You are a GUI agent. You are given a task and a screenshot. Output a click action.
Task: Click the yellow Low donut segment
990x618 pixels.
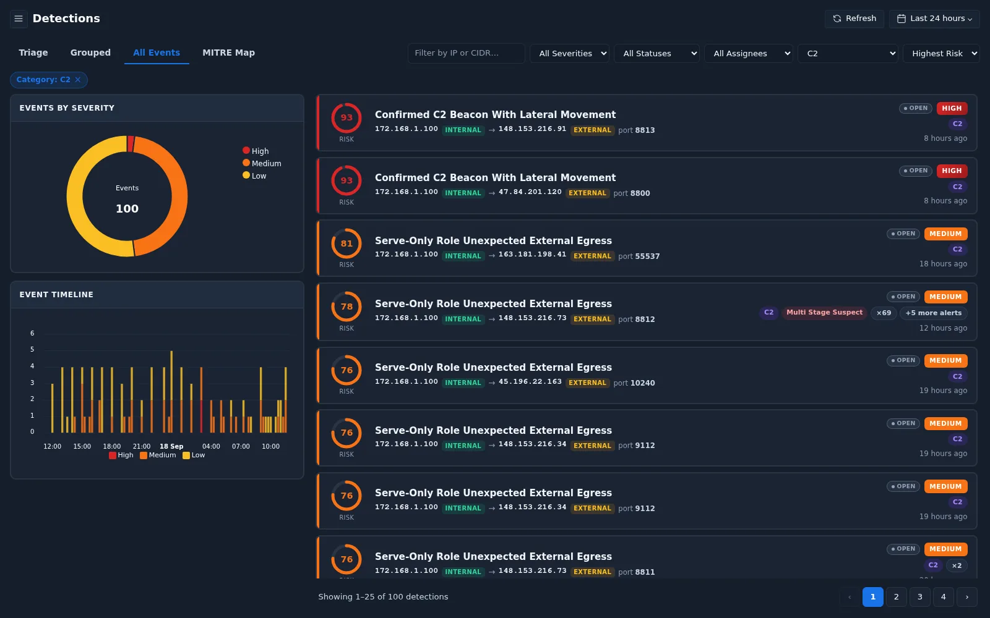(x=75, y=197)
